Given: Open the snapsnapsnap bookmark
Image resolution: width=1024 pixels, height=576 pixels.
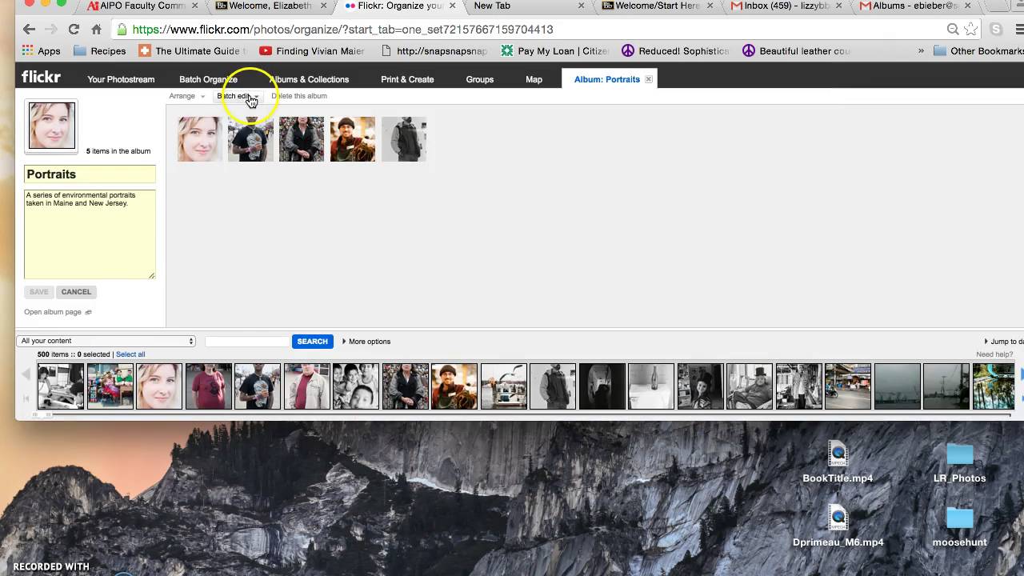Looking at the screenshot, I should [x=434, y=50].
